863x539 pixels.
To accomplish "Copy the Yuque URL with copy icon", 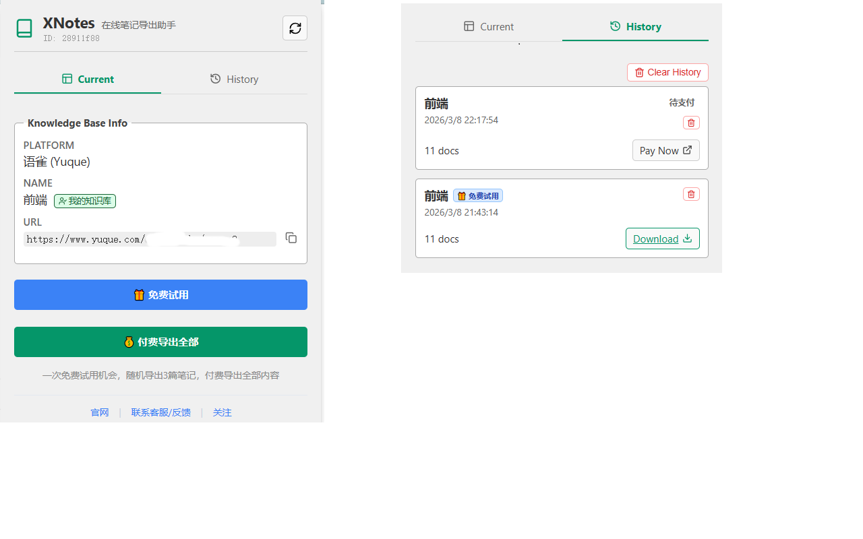I will click(291, 238).
